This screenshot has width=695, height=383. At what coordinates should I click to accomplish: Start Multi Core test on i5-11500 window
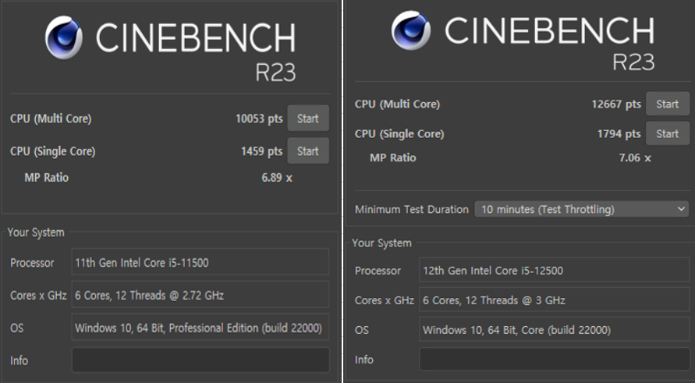pos(308,119)
